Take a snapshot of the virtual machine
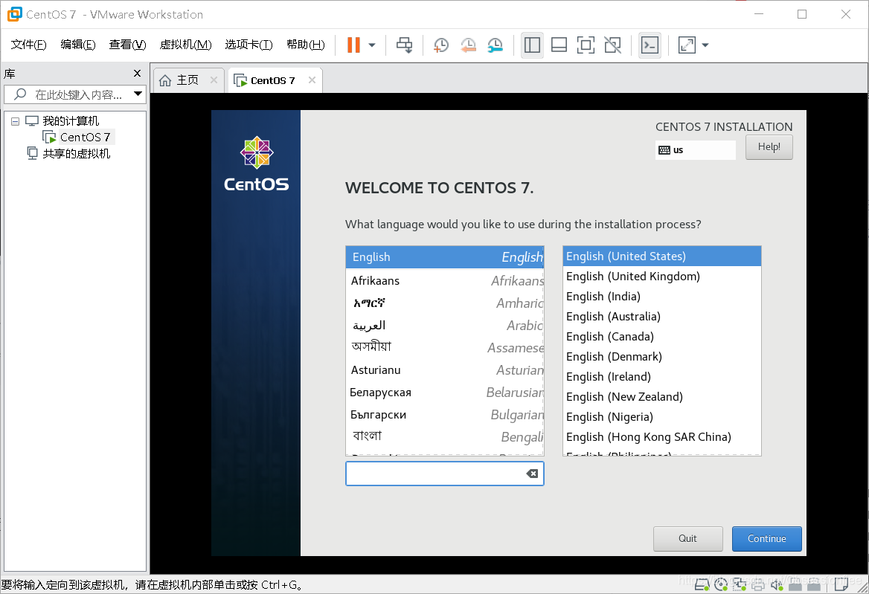869x594 pixels. (441, 45)
